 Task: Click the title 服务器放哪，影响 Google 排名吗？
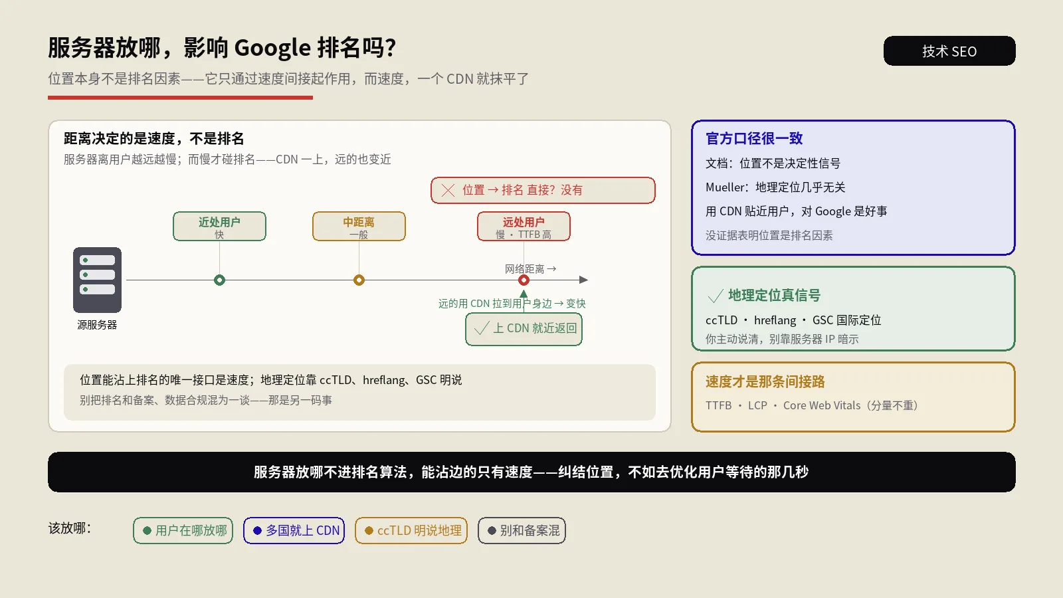pos(222,48)
